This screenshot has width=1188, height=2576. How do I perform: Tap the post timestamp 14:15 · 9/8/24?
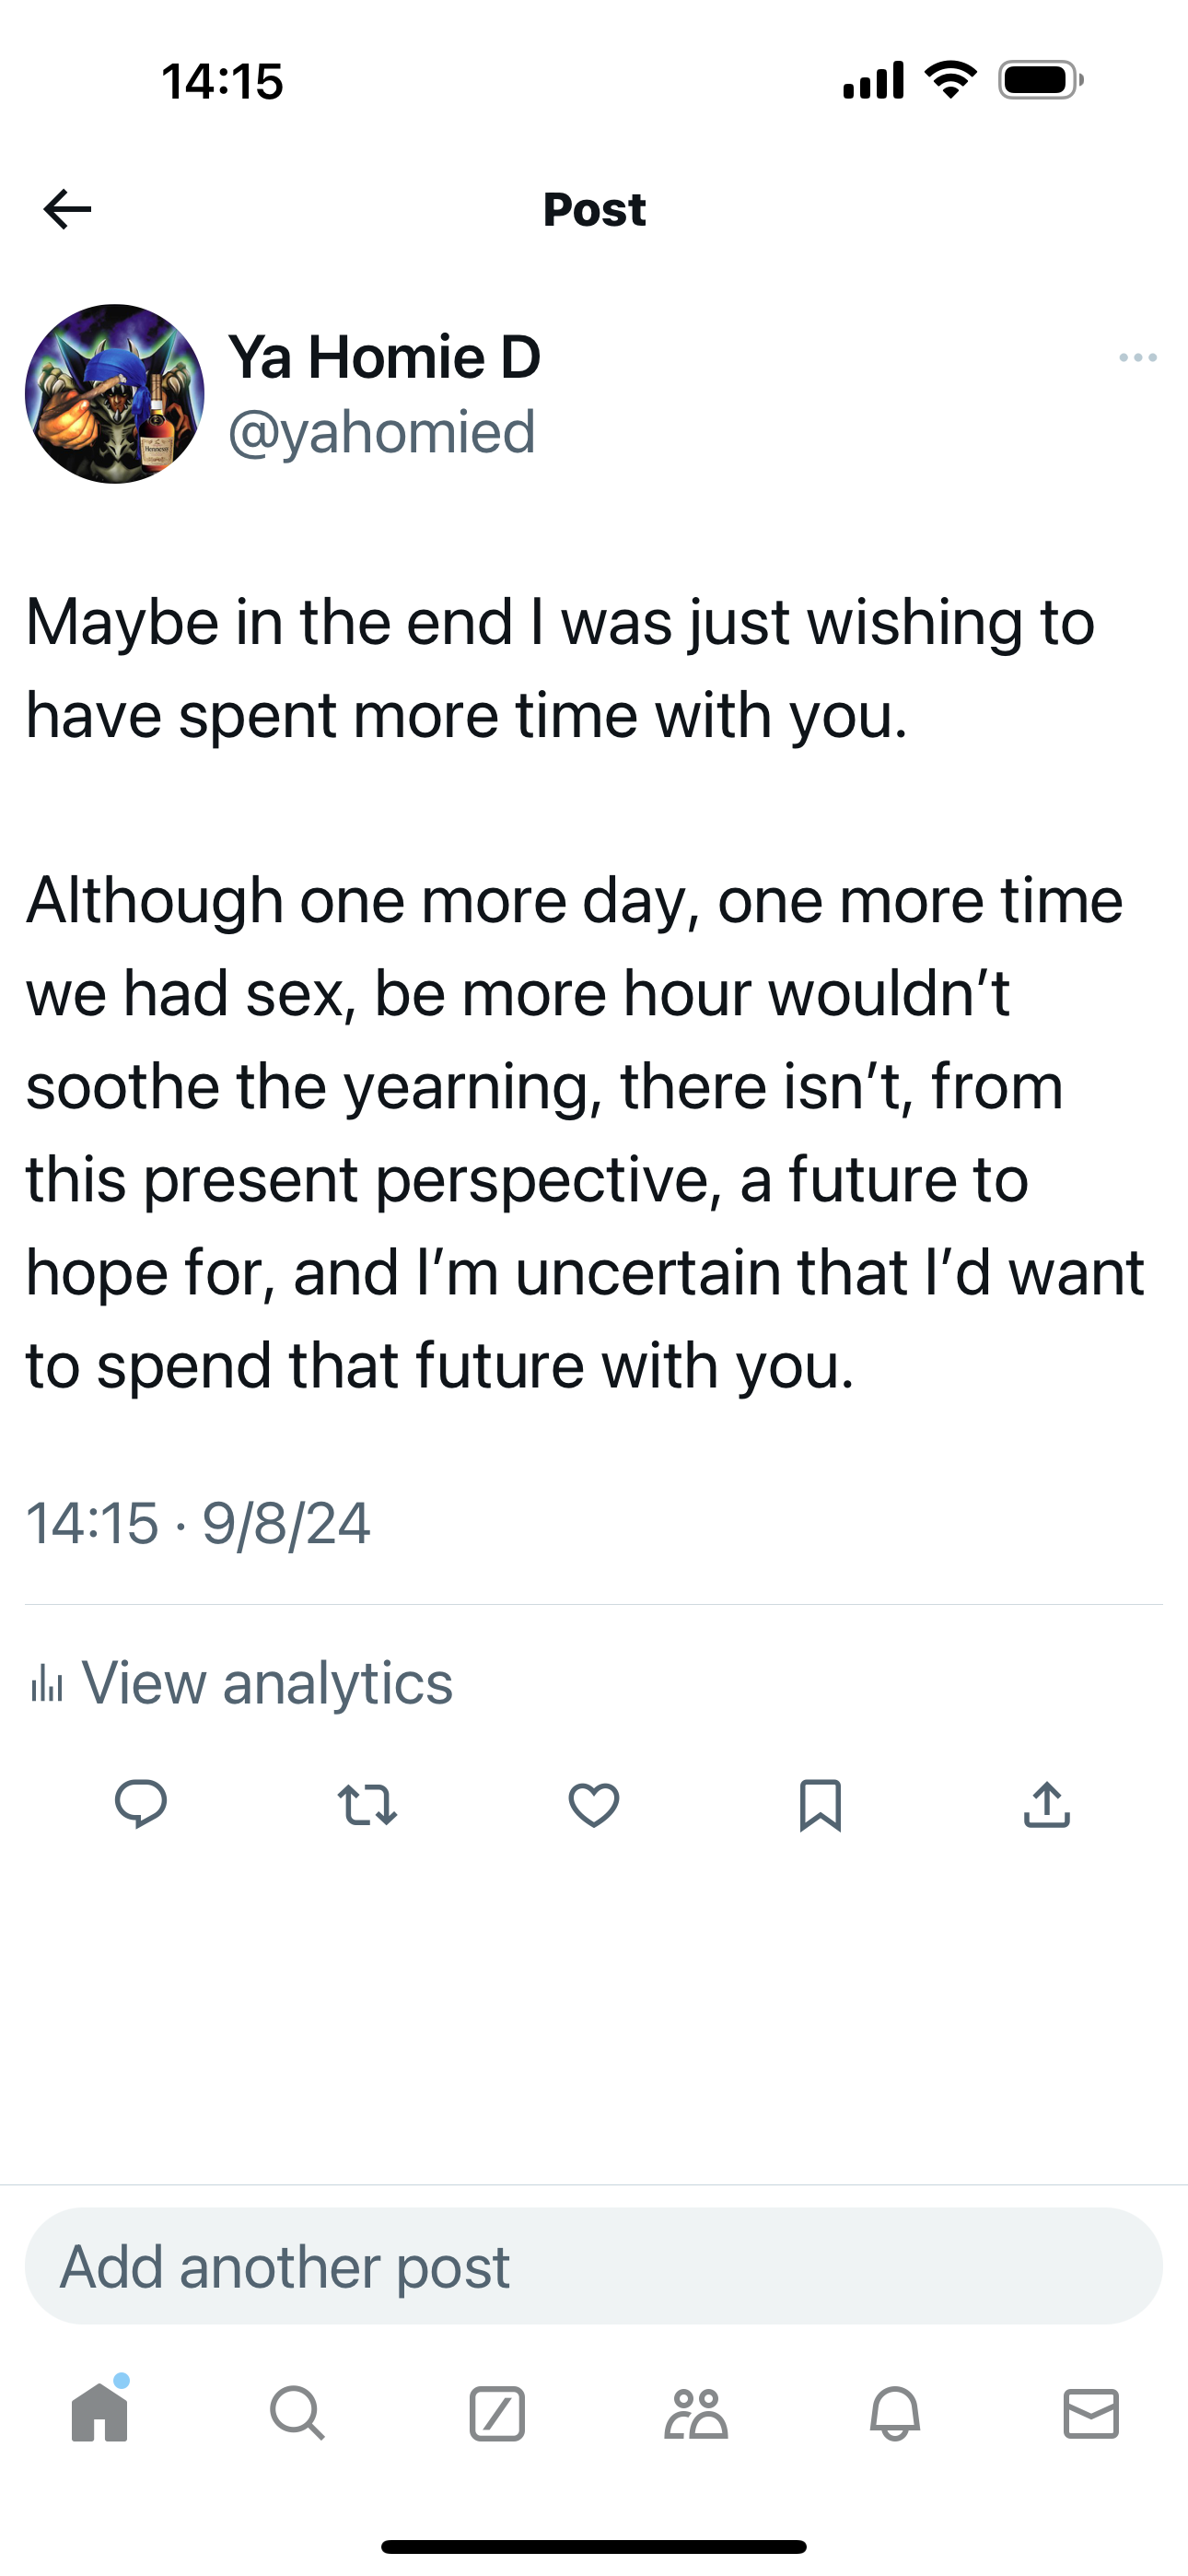(x=198, y=1524)
